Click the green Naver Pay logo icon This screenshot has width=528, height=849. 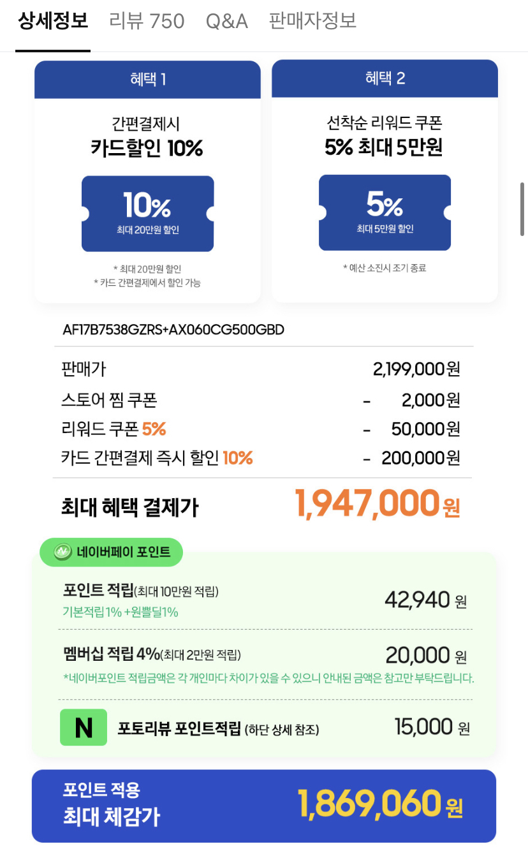[x=62, y=552]
